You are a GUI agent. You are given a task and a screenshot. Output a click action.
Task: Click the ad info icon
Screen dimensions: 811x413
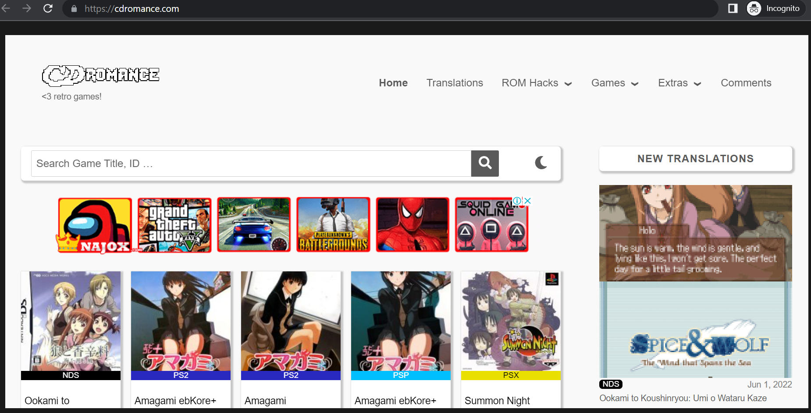(x=517, y=201)
